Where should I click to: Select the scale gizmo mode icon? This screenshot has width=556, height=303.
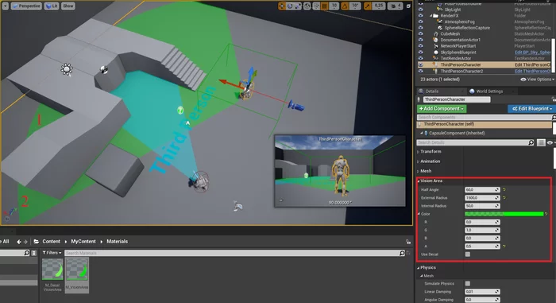298,6
